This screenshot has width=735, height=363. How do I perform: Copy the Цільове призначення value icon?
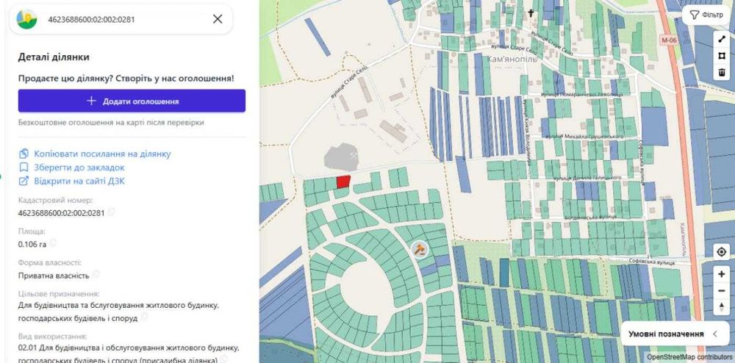click(144, 317)
